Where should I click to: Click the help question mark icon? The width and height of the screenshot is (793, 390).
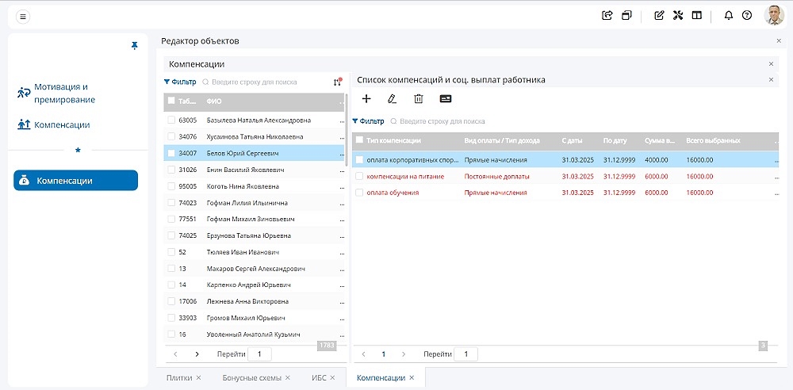[x=747, y=15]
